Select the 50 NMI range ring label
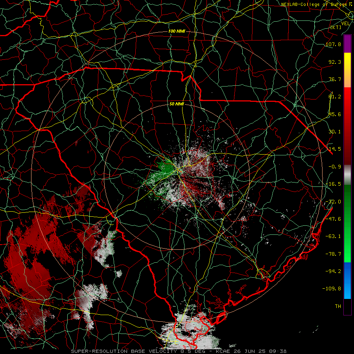 click(177, 104)
